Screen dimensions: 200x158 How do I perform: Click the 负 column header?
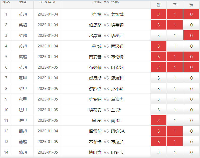click(x=191, y=5)
